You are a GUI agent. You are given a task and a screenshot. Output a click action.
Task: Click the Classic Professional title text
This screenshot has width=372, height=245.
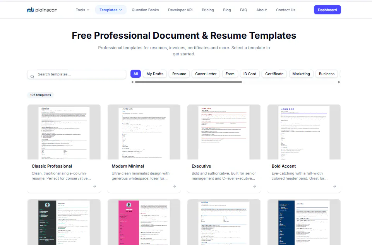[x=52, y=166]
